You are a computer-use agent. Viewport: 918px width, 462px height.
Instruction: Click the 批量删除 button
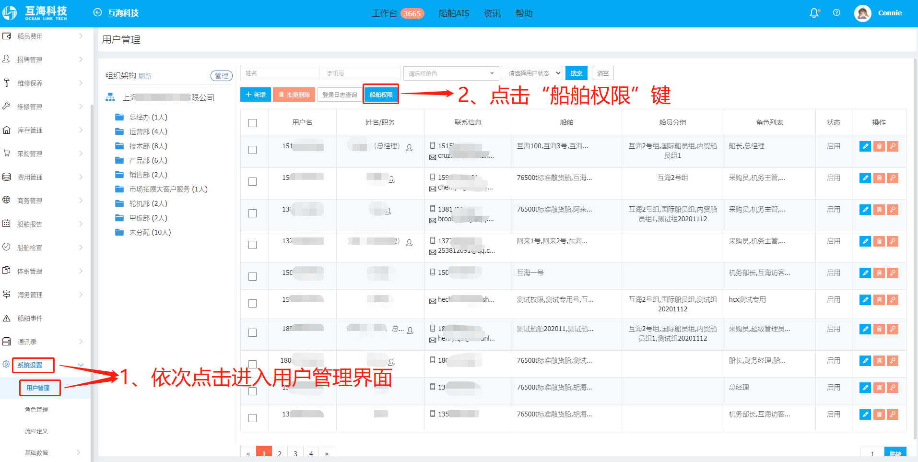pyautogui.click(x=294, y=95)
